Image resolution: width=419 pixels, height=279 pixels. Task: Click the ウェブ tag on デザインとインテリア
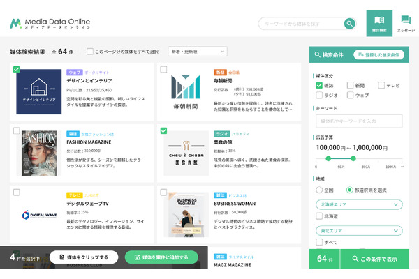coord(74,73)
